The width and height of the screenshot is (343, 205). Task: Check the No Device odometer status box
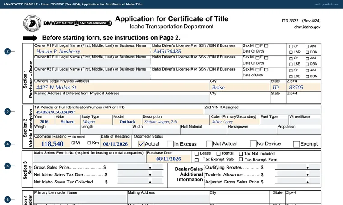(253, 144)
